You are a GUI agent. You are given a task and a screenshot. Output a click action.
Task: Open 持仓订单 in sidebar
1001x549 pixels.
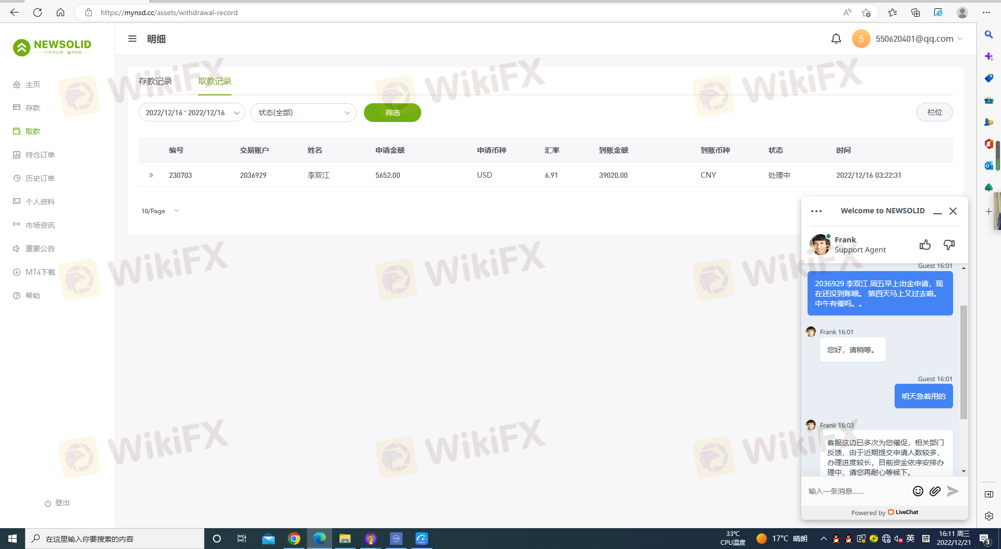40,155
